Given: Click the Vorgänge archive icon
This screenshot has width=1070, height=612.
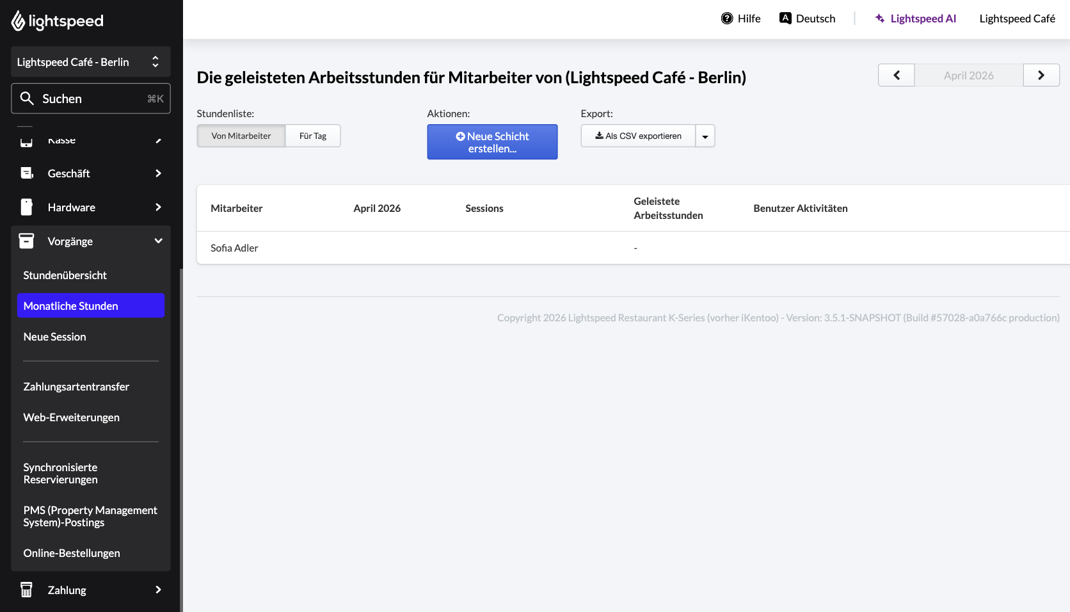Looking at the screenshot, I should pyautogui.click(x=27, y=241).
